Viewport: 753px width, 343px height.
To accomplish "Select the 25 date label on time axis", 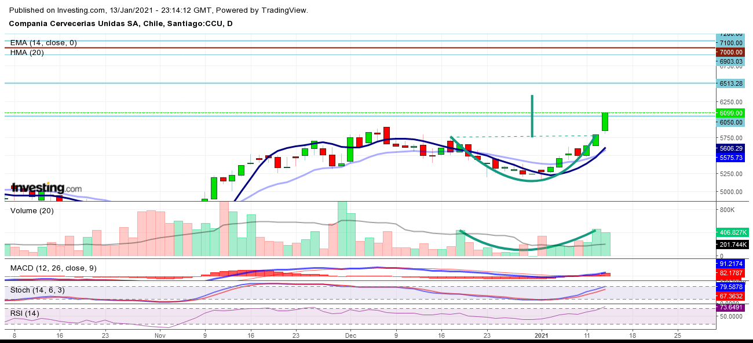I will pos(678,335).
